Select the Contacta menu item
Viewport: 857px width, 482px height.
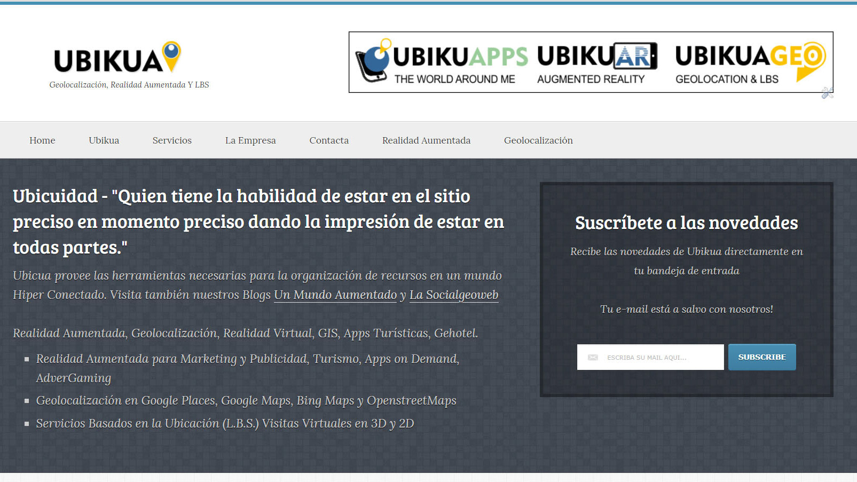(x=329, y=140)
